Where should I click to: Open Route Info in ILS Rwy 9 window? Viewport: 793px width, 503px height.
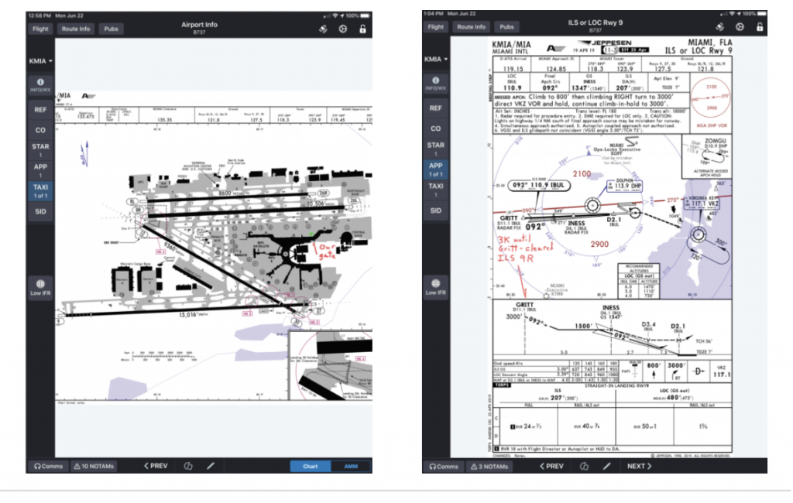[x=471, y=27]
